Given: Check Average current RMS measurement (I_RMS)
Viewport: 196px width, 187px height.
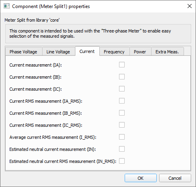Looking at the screenshot, I should (x=122, y=137).
